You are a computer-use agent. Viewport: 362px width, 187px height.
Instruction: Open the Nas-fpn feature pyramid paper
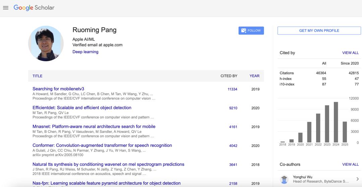[107, 183]
